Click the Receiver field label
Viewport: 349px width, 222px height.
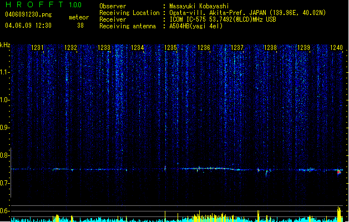(x=113, y=19)
